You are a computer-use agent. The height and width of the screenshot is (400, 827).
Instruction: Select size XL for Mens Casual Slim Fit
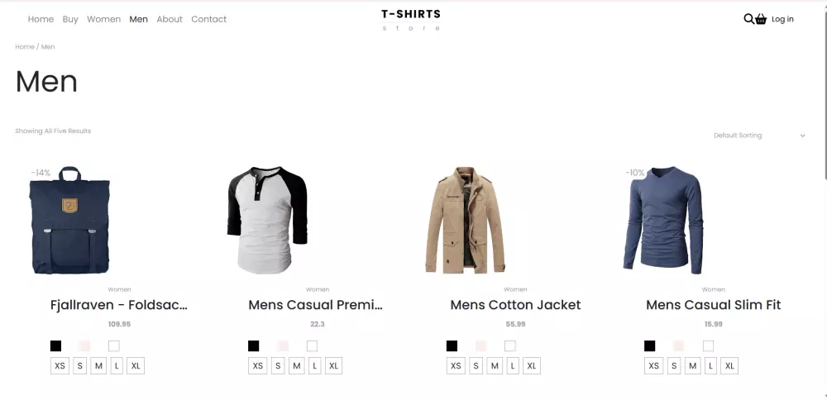click(730, 366)
